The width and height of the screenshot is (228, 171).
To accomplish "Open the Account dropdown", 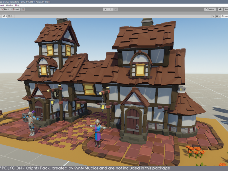I will coord(226,9).
